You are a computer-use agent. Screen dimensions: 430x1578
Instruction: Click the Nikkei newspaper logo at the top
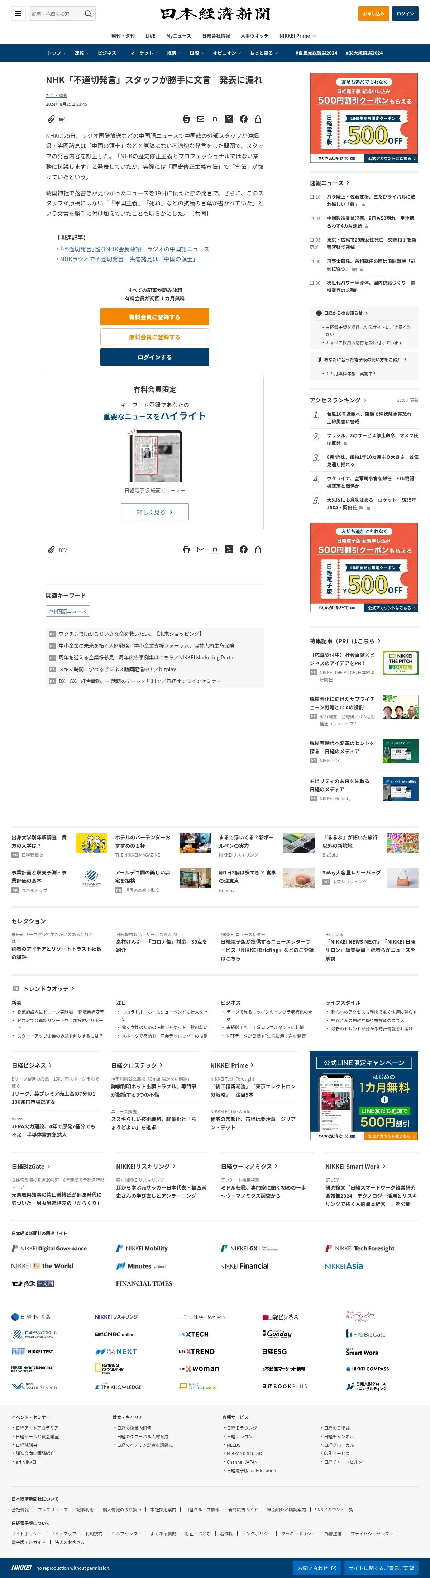[215, 14]
